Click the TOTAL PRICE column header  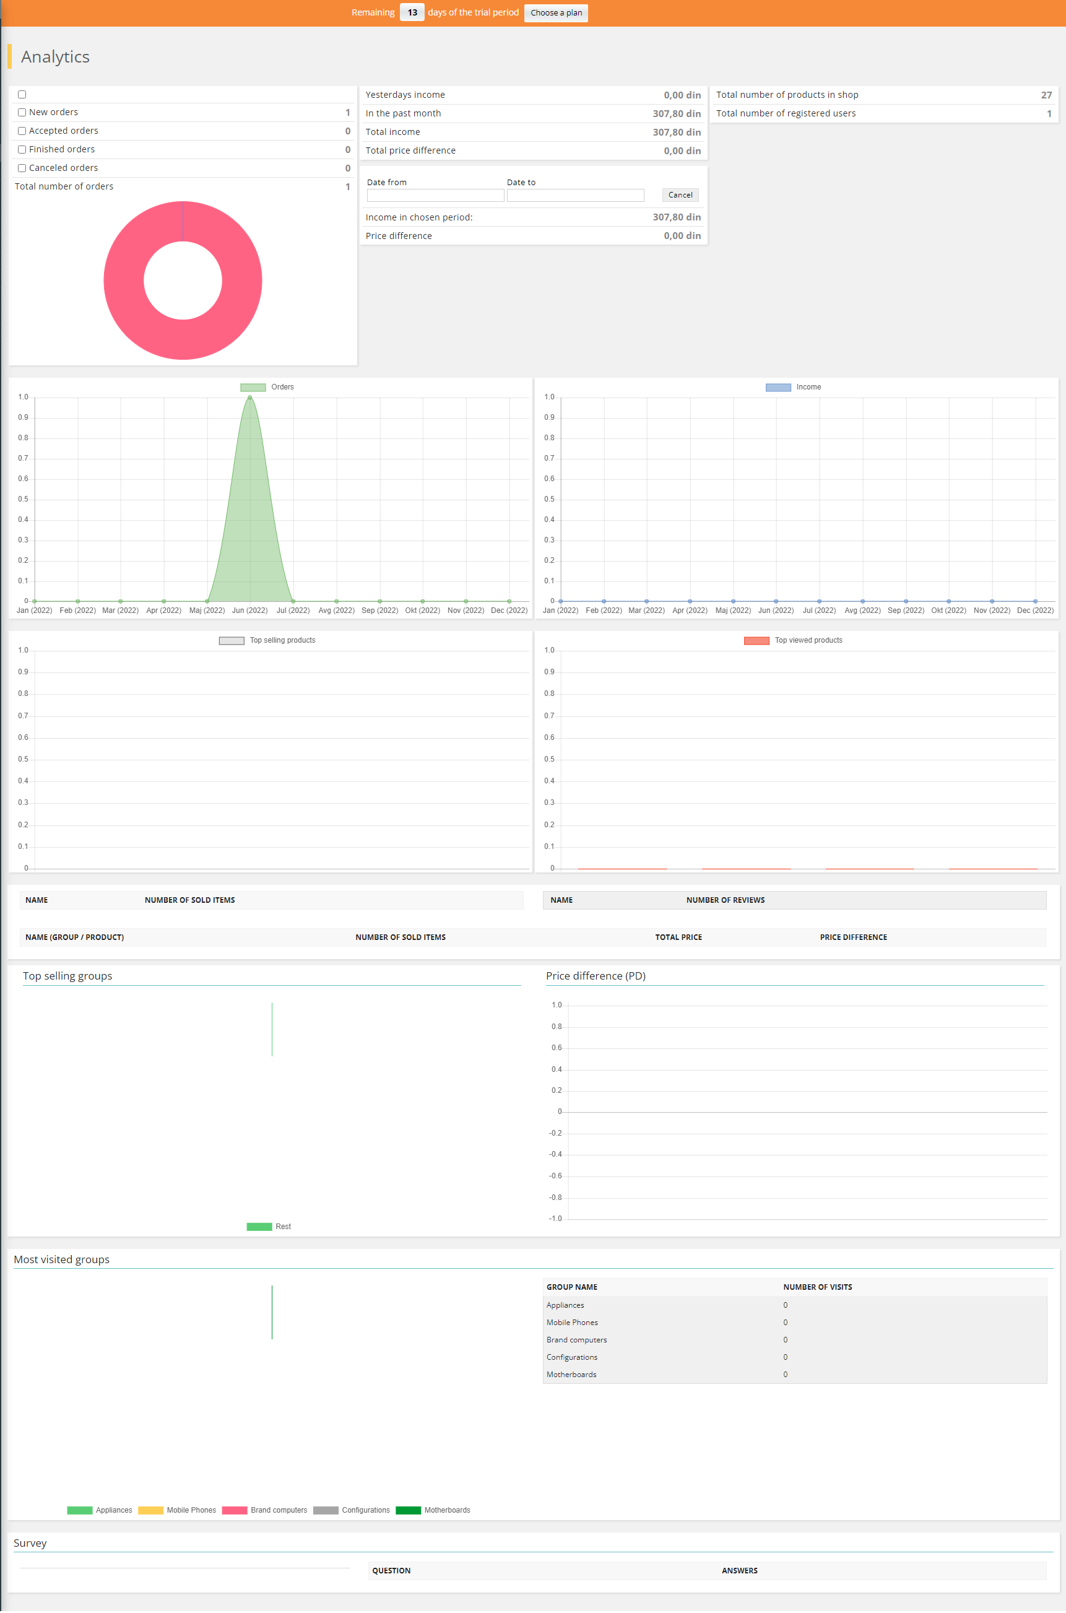(678, 937)
